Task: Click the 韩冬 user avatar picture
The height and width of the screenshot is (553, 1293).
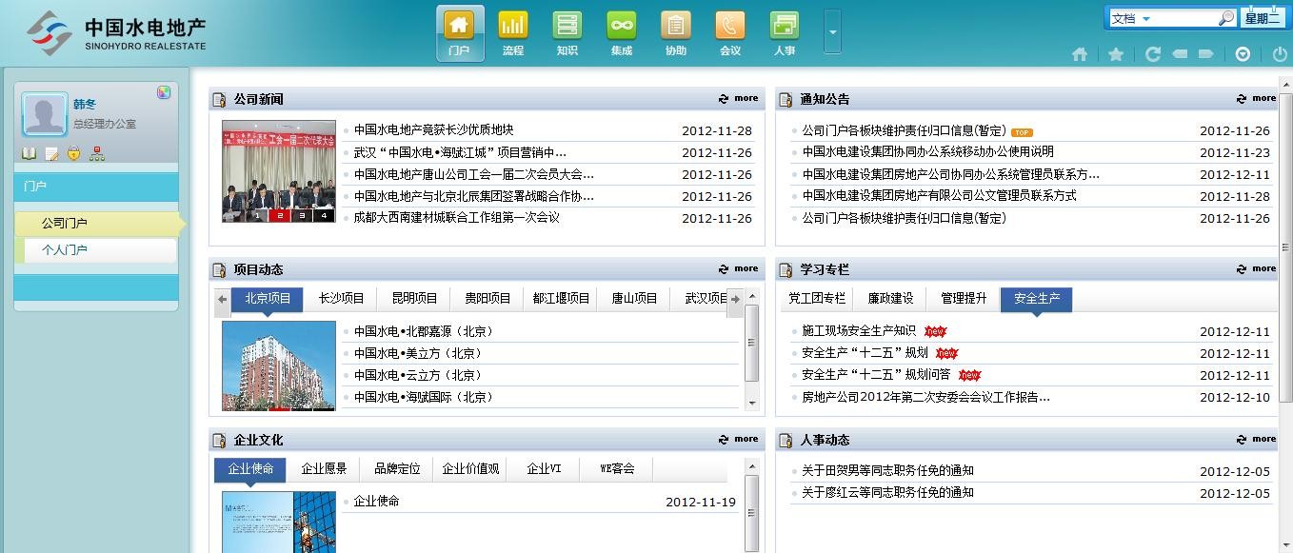Action: (45, 115)
